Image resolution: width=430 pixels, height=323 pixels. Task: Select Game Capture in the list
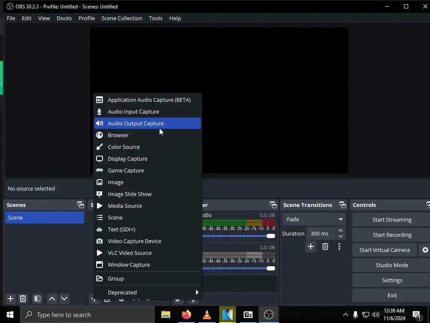coord(147,171)
